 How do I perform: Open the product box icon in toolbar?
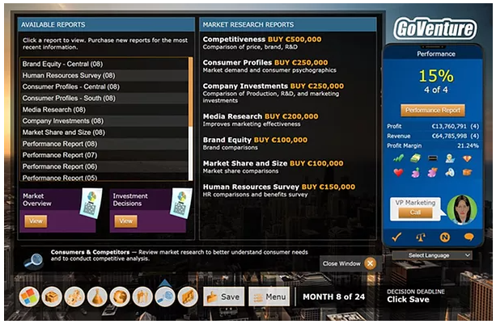point(52,297)
